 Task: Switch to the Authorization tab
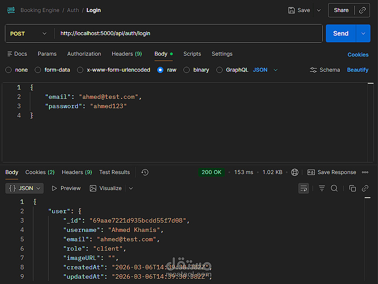point(84,54)
